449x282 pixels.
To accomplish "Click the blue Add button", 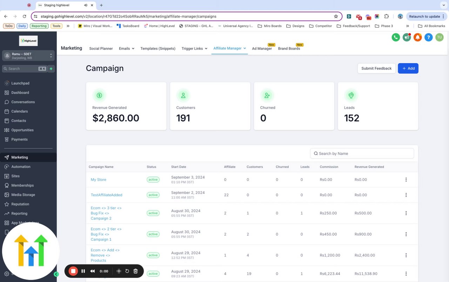I will pyautogui.click(x=408, y=68).
